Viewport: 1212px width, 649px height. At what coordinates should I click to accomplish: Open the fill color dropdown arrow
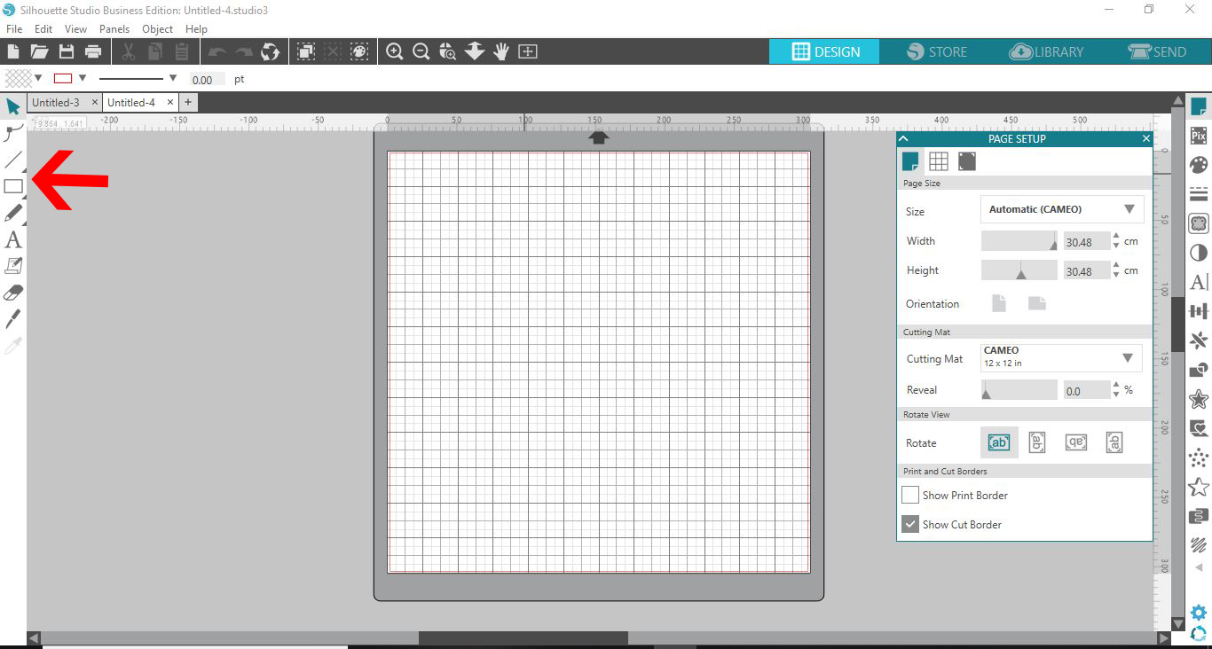(x=38, y=78)
